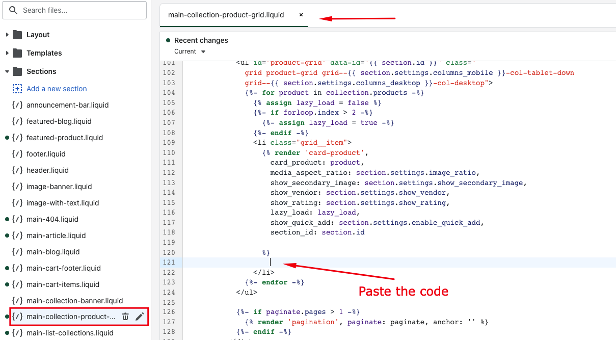Click the Layout folder icon

coord(17,35)
